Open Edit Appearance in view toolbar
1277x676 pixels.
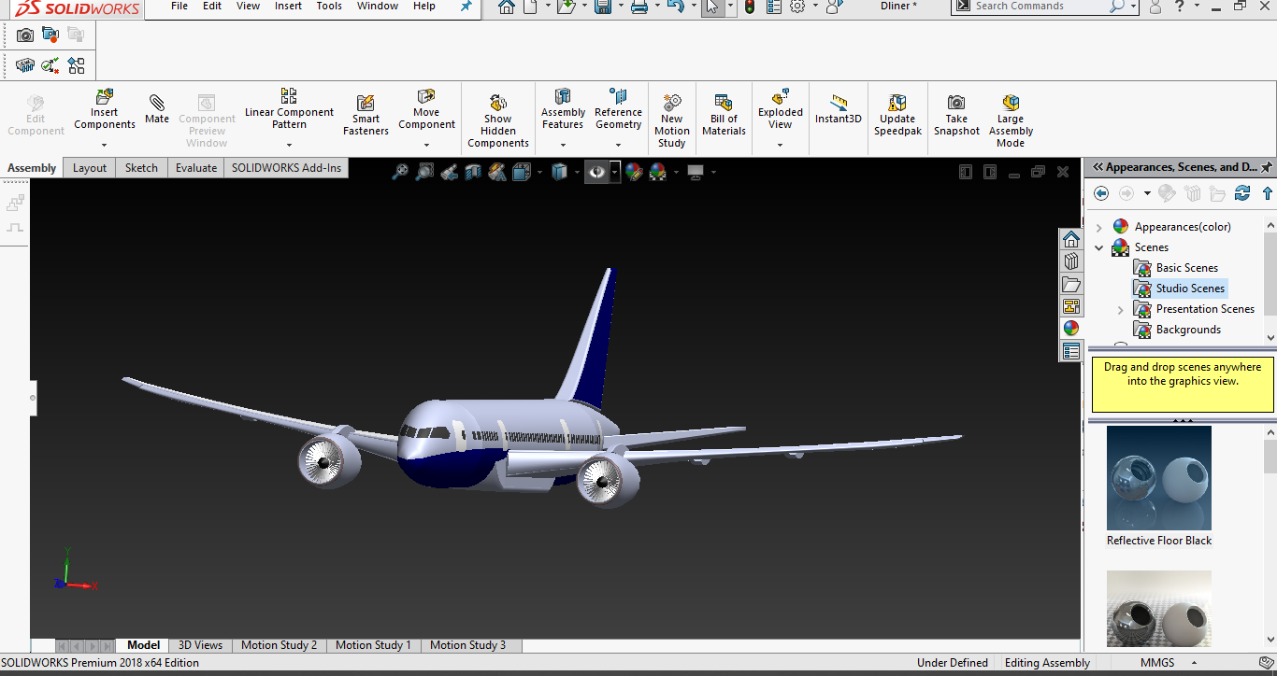tap(634, 172)
